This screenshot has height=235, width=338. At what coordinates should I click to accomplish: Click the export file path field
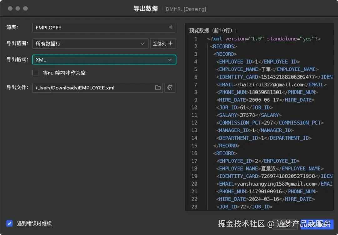[97, 88]
